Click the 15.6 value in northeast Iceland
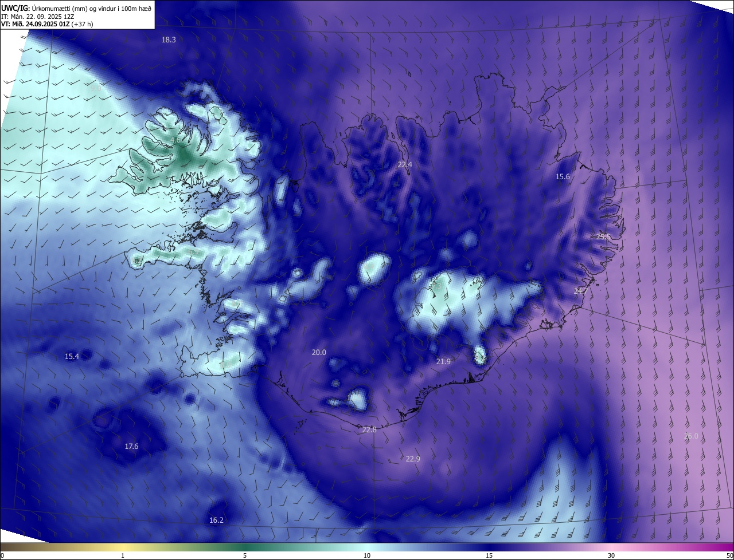This screenshot has width=734, height=560. pos(563,177)
